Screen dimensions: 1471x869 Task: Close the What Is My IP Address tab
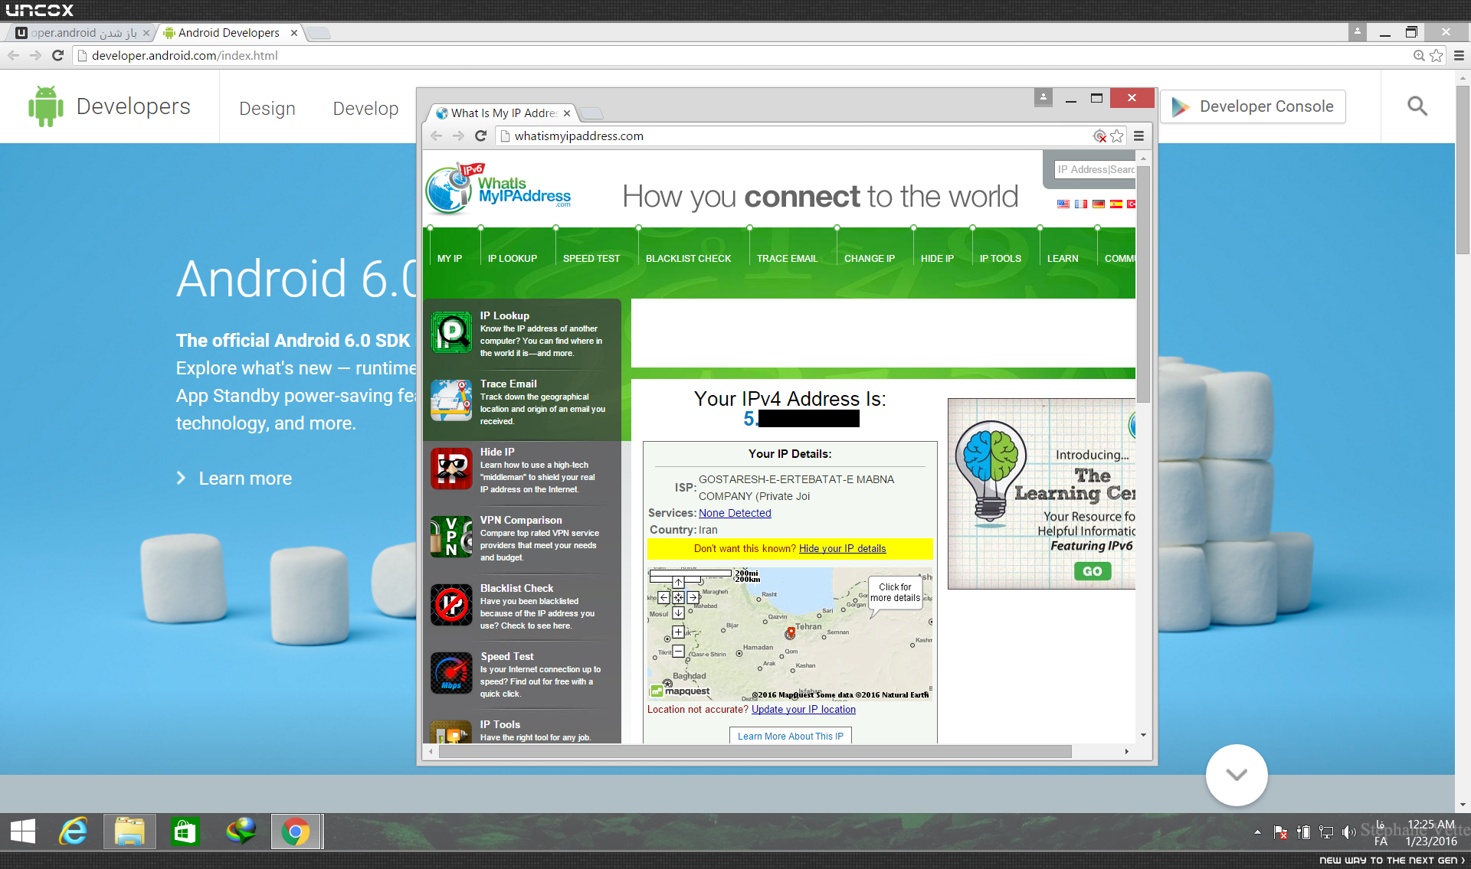(567, 113)
